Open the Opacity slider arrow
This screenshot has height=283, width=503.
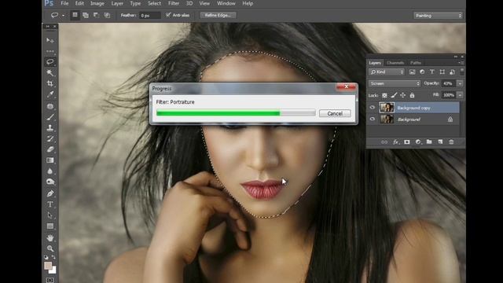pyautogui.click(x=460, y=83)
